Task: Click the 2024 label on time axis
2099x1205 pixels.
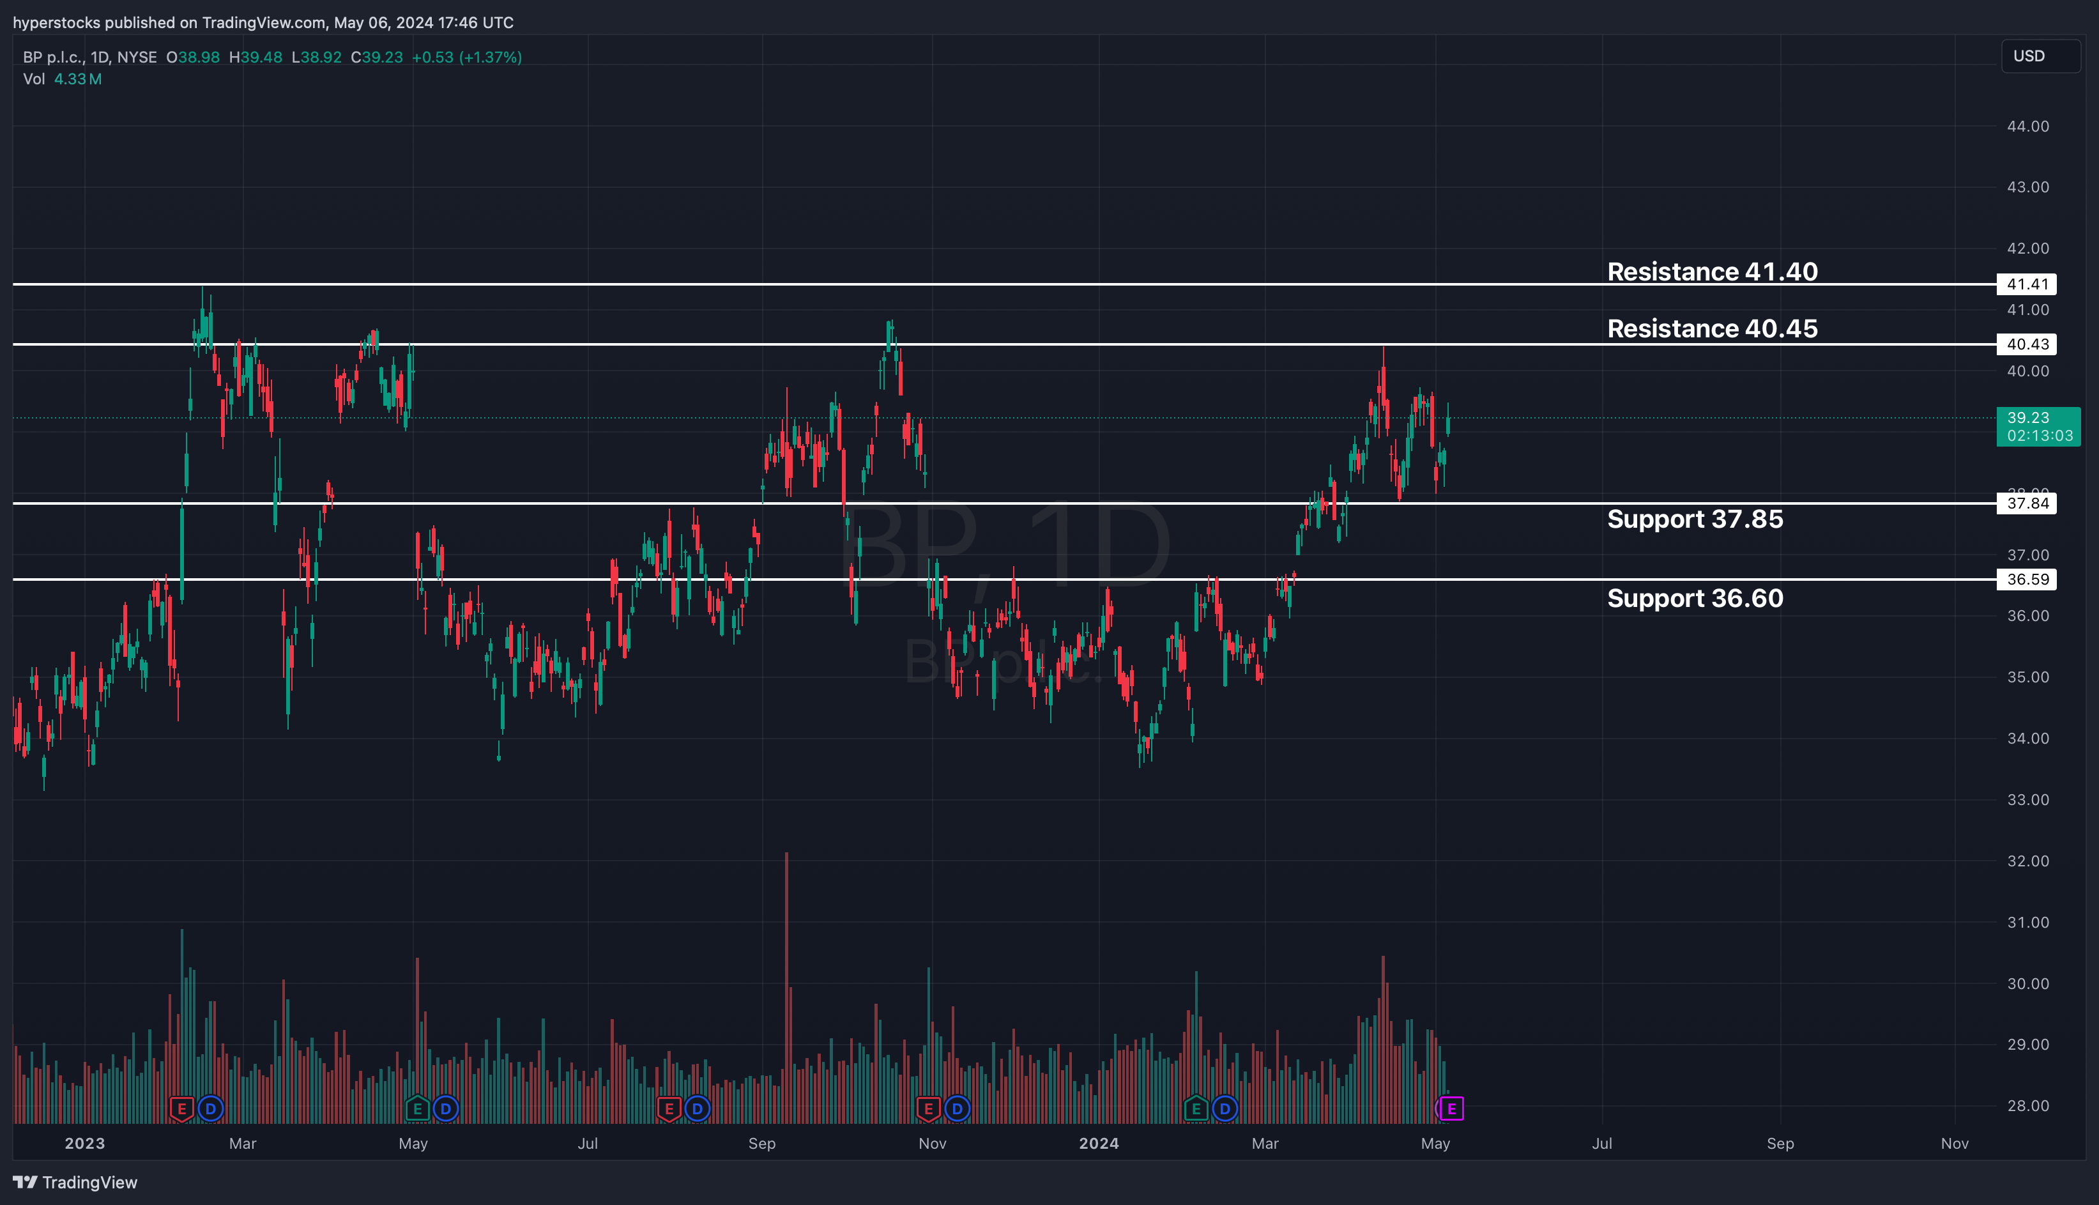Action: click(1099, 1143)
